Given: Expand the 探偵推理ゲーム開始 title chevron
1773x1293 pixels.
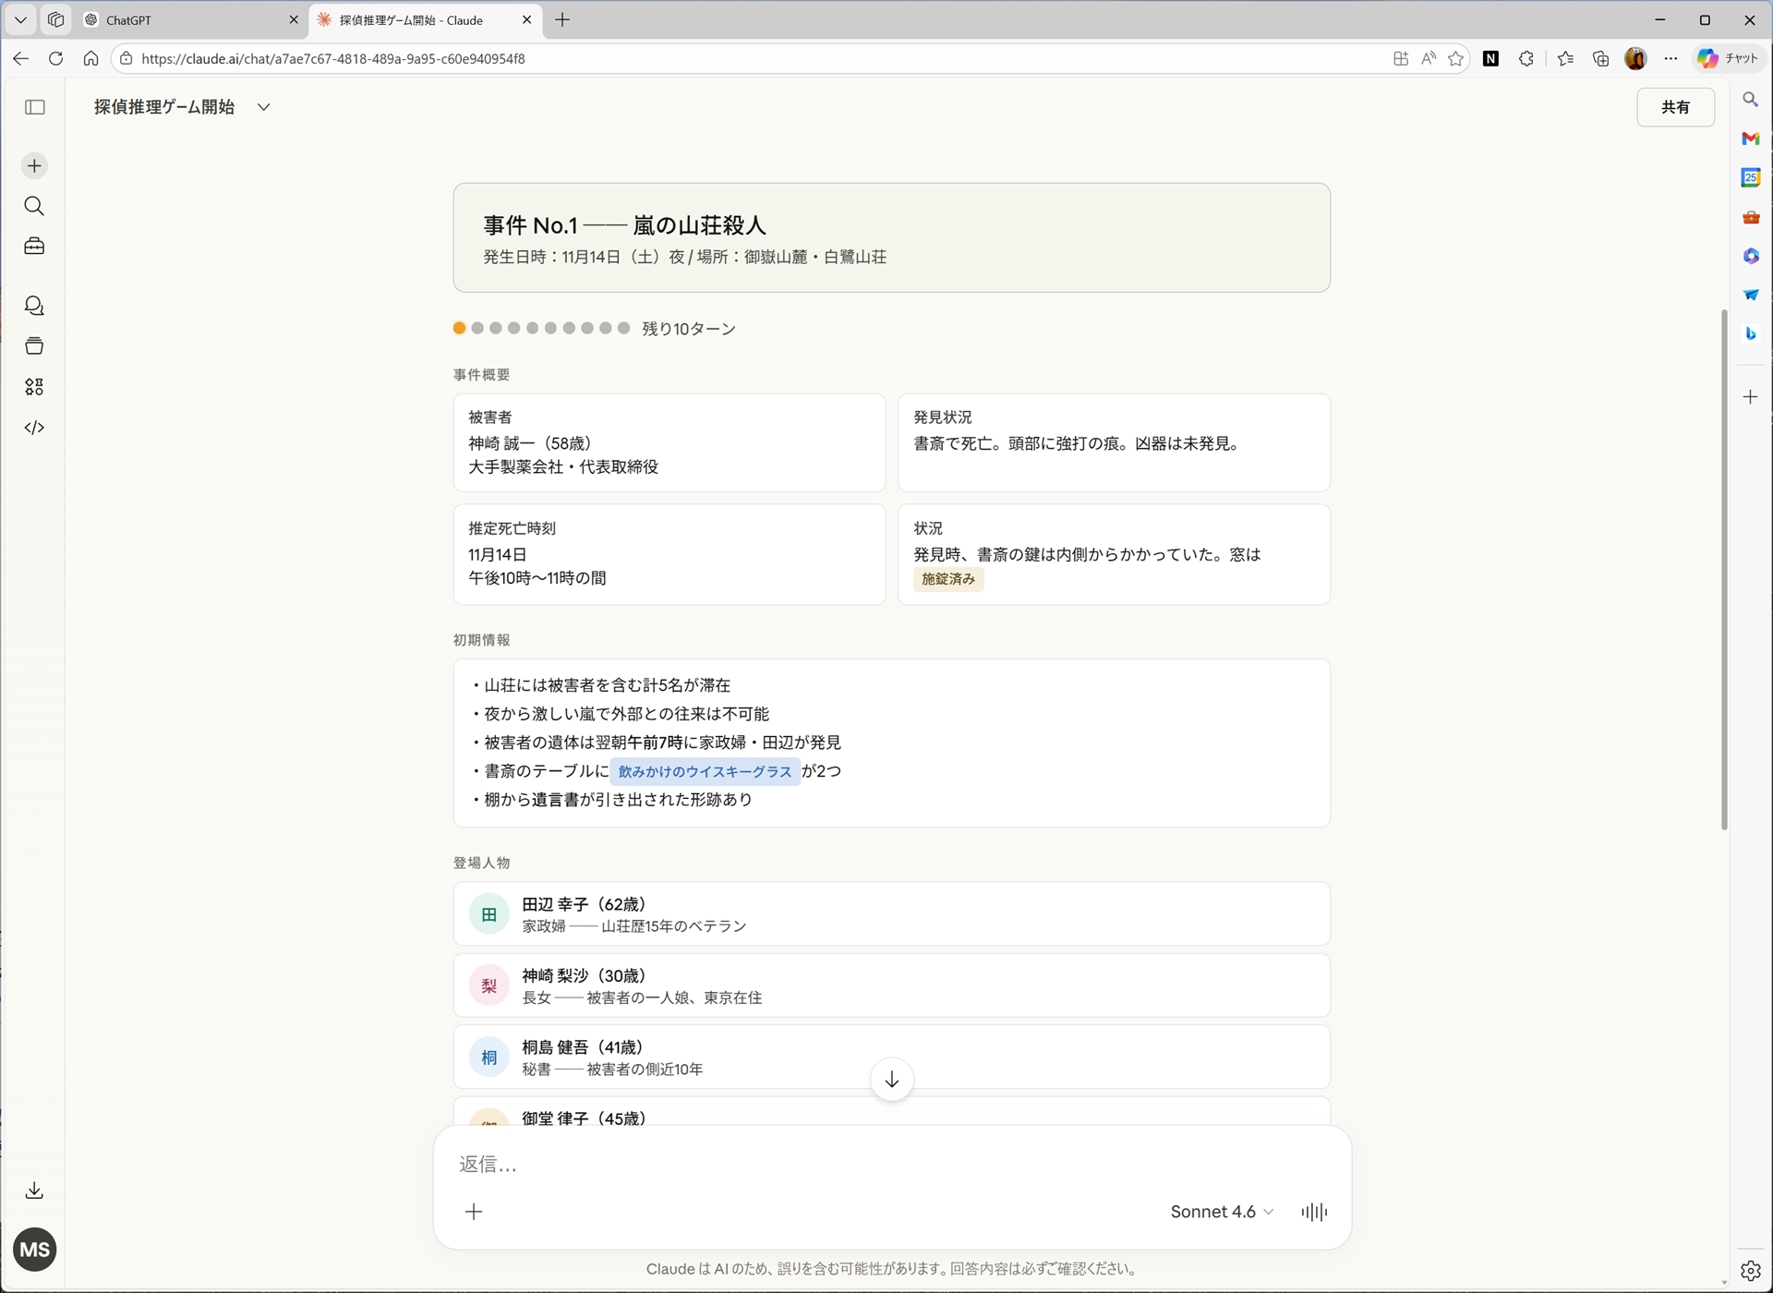Looking at the screenshot, I should tap(264, 106).
